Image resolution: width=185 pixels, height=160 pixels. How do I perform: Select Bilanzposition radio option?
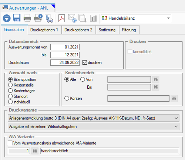point(10,79)
